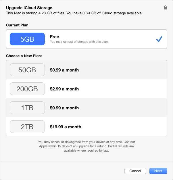
Task: Click the refund policy notice text
Action: click(x=86, y=146)
